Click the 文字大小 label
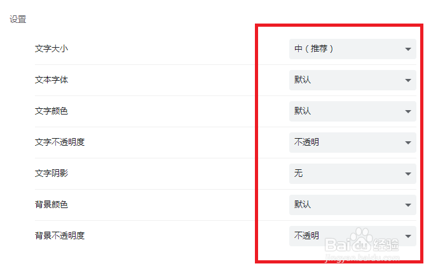Viewport: 424px width, 273px height. coord(51,49)
